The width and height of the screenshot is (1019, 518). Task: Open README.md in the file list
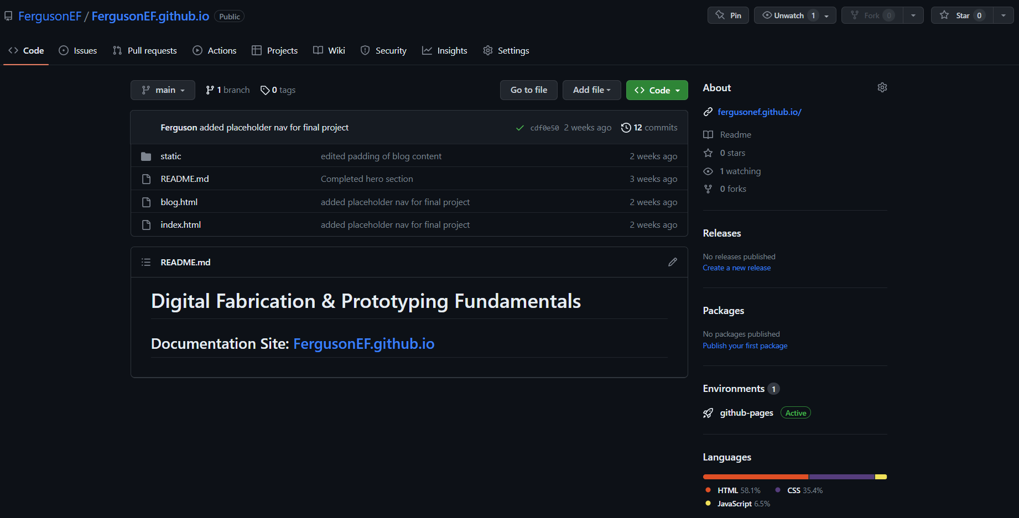click(x=185, y=179)
